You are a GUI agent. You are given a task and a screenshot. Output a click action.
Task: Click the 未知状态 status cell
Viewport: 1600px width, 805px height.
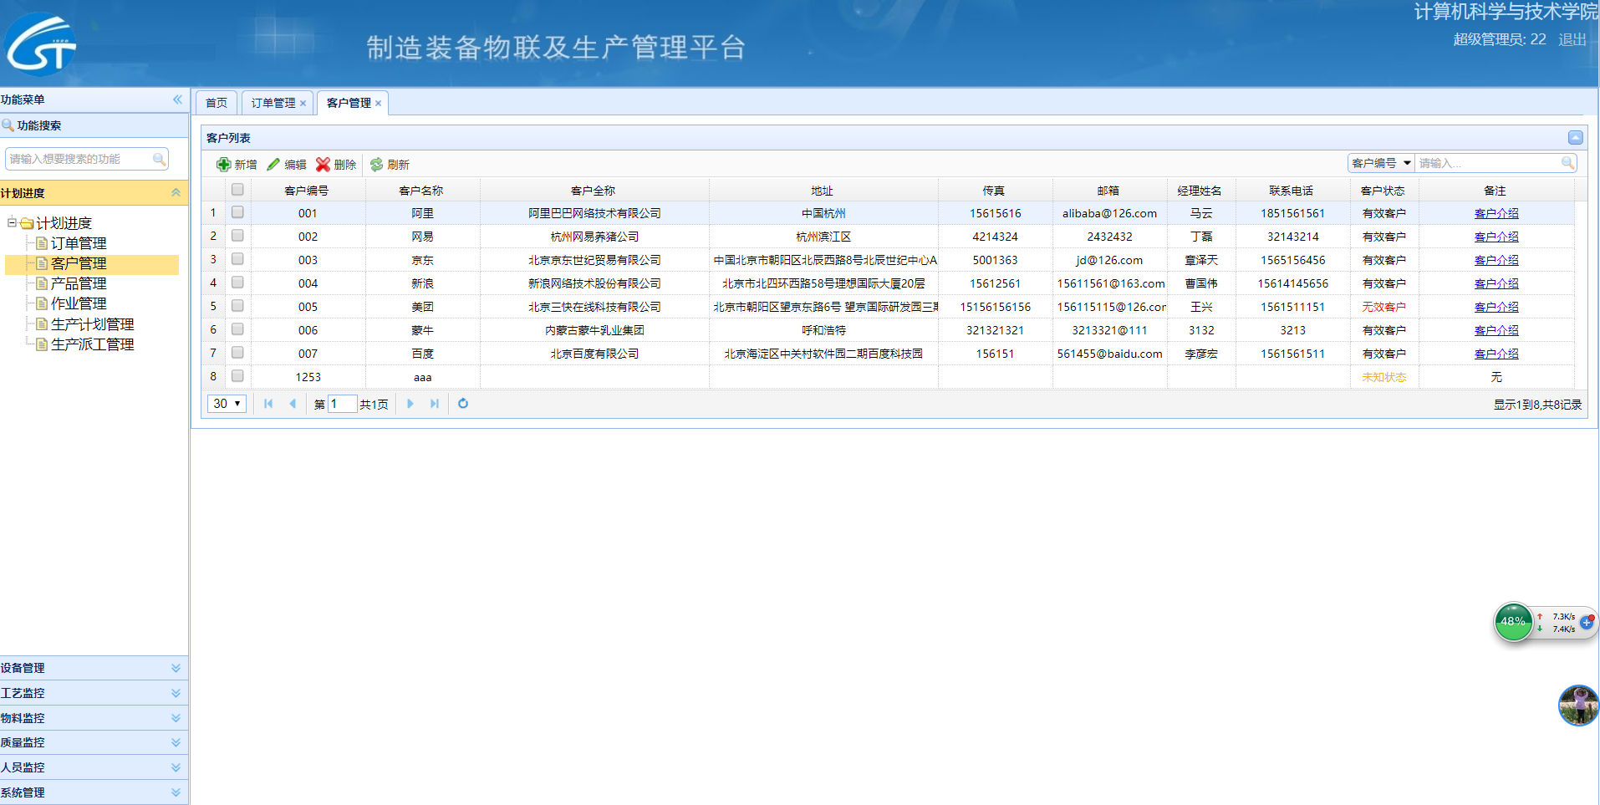(x=1383, y=377)
